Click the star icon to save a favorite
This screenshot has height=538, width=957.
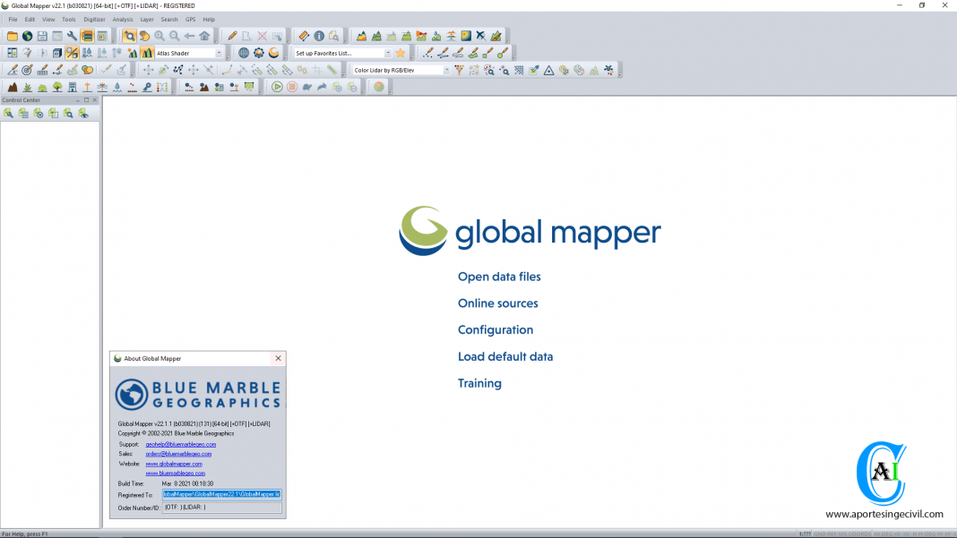tap(401, 52)
